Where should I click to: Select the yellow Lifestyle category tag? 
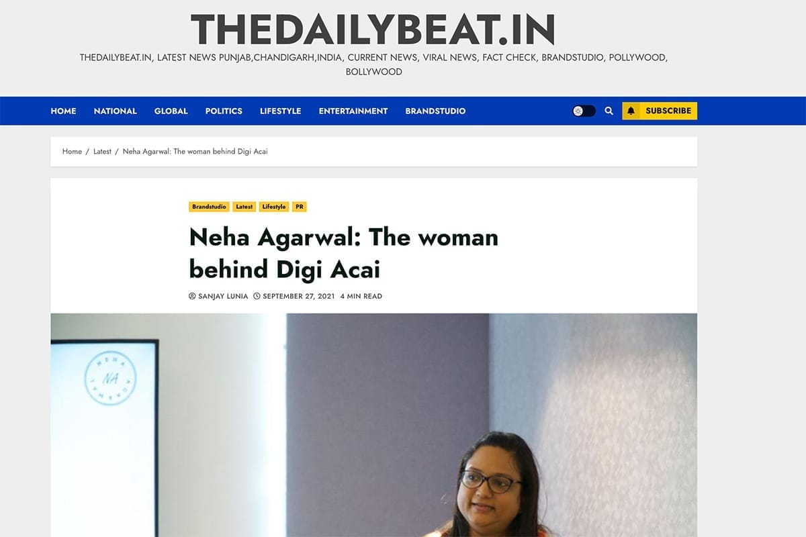[x=274, y=207]
